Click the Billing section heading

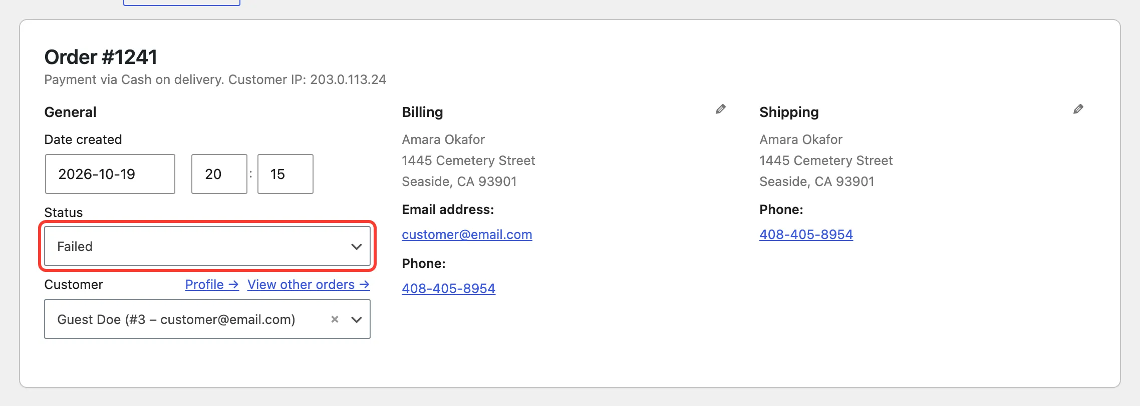(x=422, y=112)
